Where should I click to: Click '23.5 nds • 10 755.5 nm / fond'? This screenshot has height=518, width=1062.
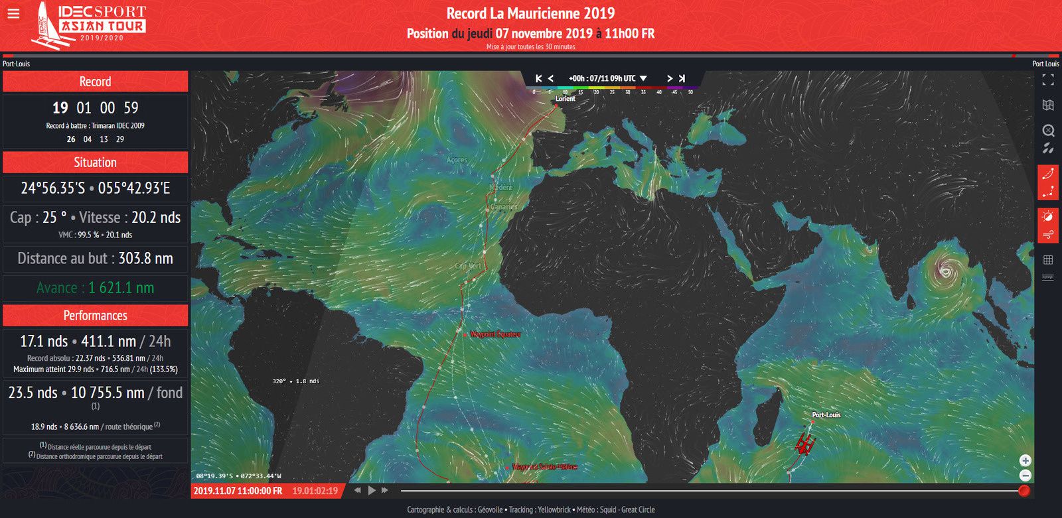coord(96,393)
